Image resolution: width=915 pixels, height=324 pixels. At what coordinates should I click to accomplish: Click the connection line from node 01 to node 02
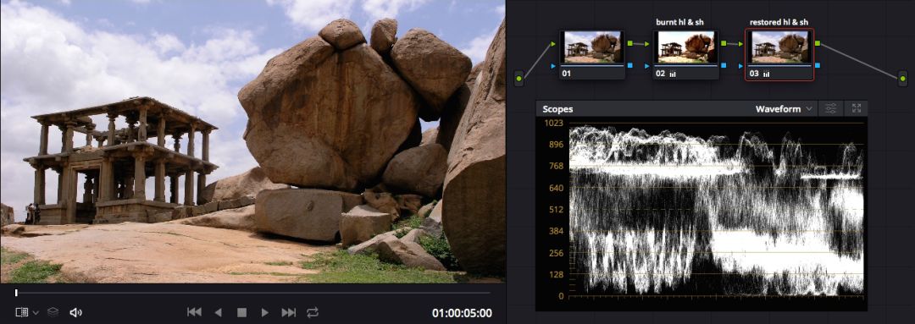[x=639, y=43]
